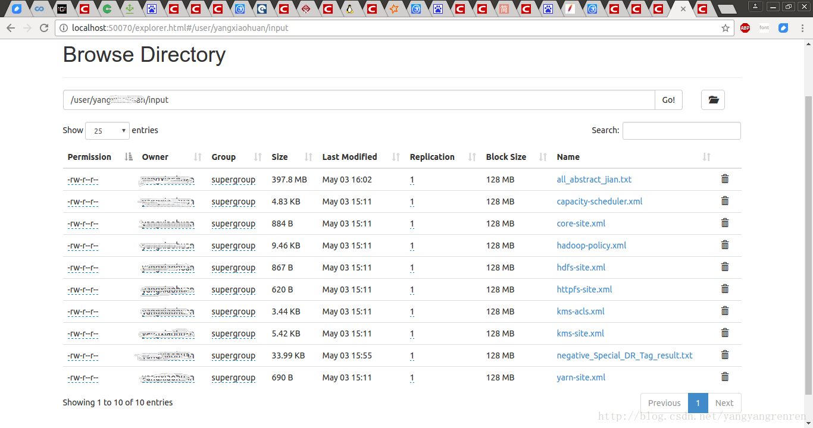The image size is (813, 428).
Task: Switch to the green download-arrow tab
Action: pos(129,9)
